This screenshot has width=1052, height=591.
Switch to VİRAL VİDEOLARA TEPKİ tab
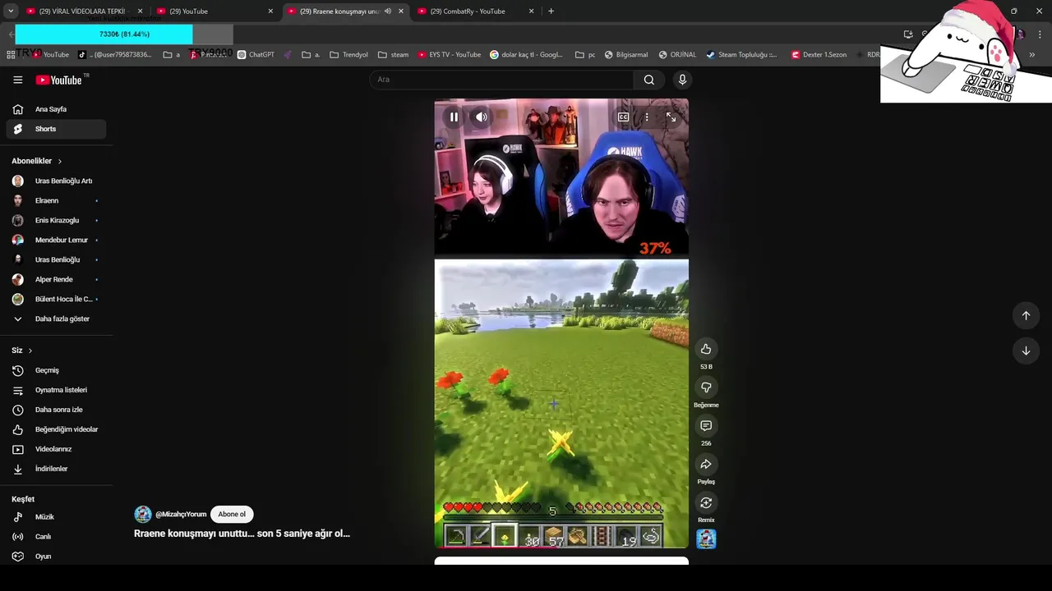85,11
